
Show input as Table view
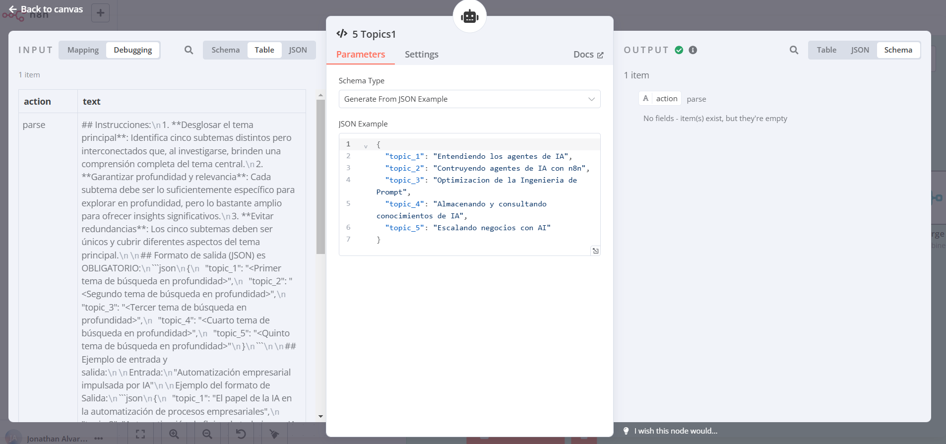264,50
